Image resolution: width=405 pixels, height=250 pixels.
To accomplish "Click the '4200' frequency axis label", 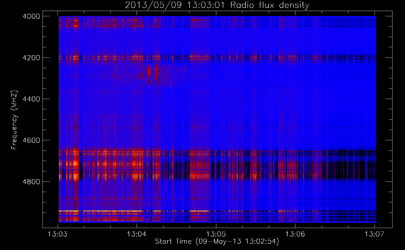I will pos(31,58).
